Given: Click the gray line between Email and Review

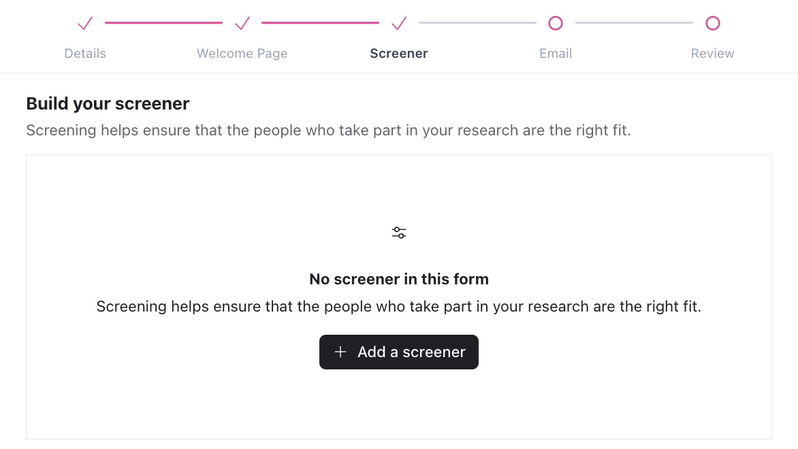Looking at the screenshot, I should click(634, 22).
